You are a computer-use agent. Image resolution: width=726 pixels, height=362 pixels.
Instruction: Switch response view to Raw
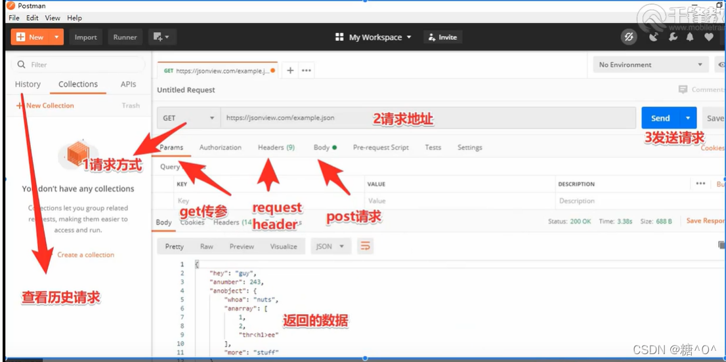pos(207,247)
